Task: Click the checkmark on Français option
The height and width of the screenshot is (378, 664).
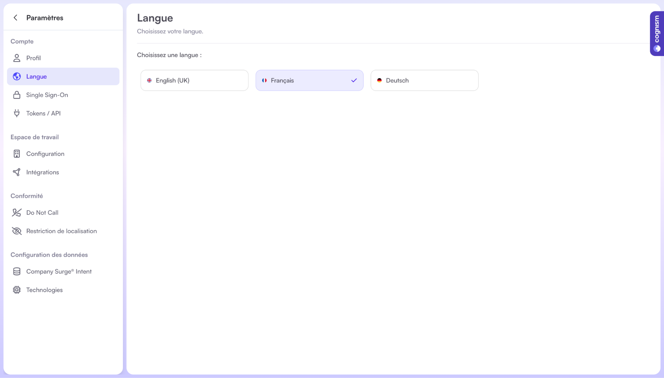Action: (354, 80)
